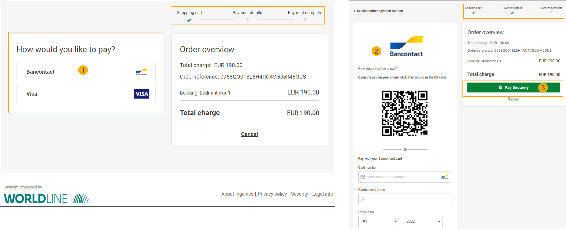Click the green checkmark under left Shopping cart step
Image resolution: width=566 pixels, height=230 pixels.
[x=189, y=20]
